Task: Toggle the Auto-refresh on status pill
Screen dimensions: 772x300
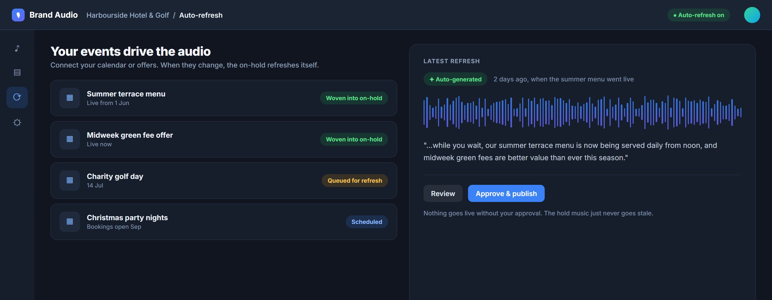Action: coord(699,15)
